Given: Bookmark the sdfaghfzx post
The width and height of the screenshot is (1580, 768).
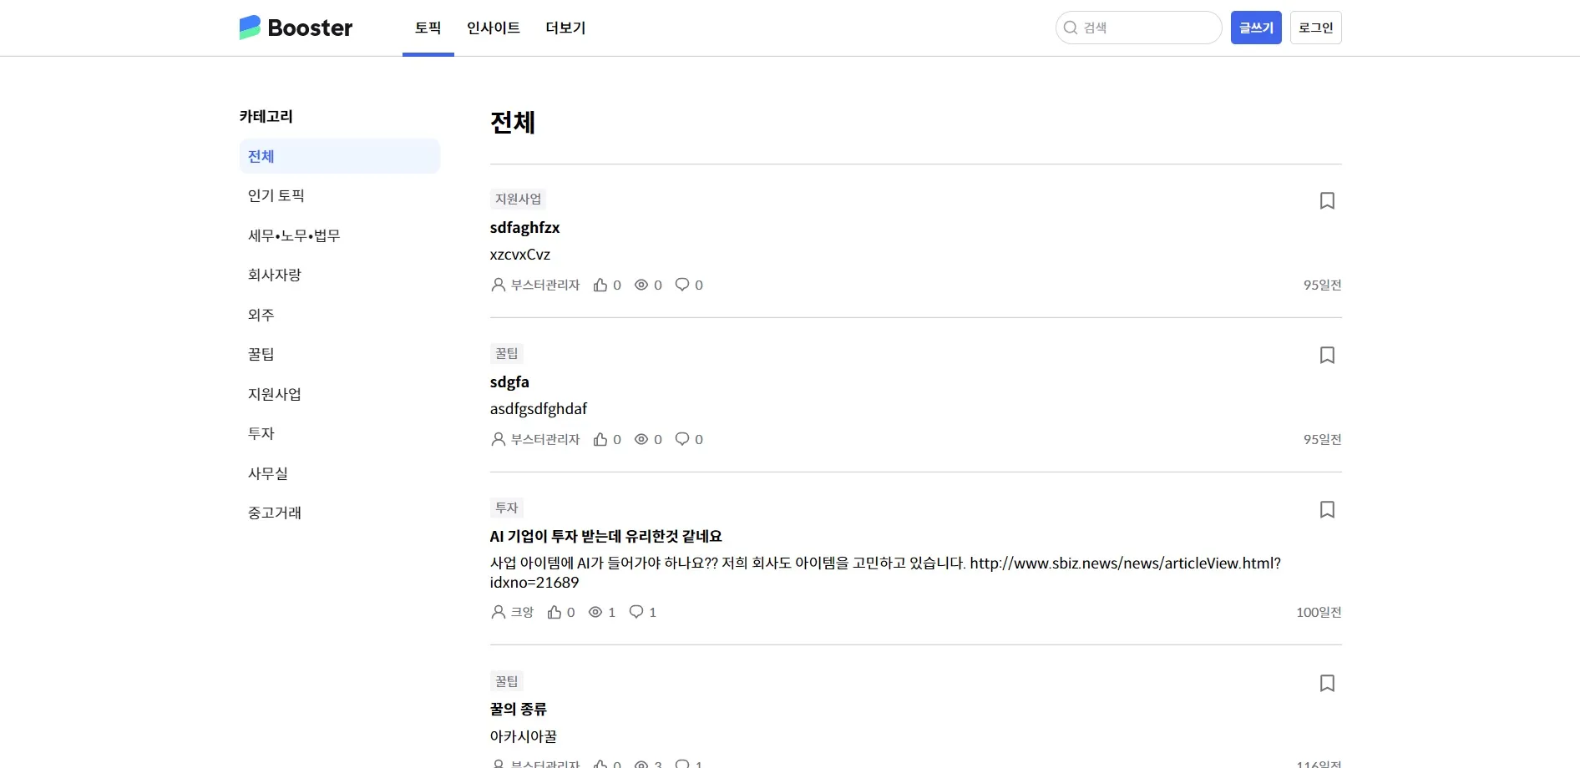Looking at the screenshot, I should (x=1327, y=200).
